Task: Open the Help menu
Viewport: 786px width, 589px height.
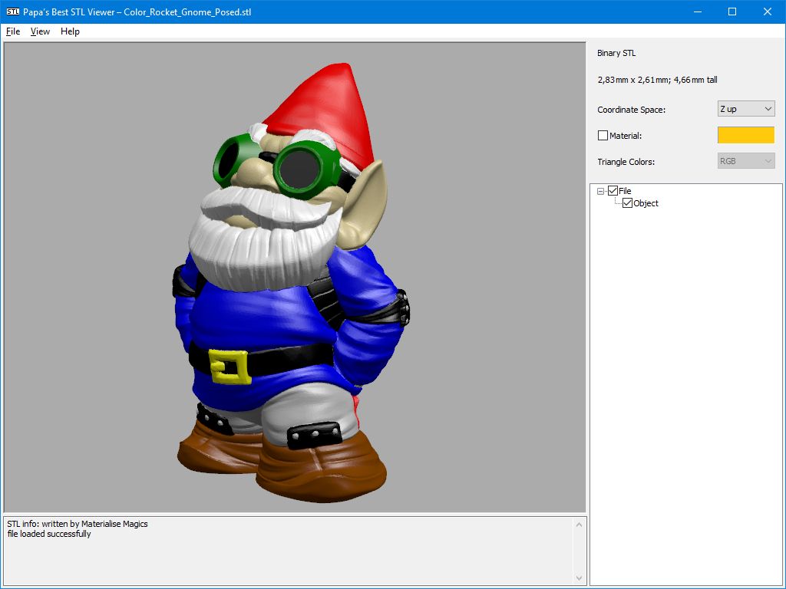Action: (x=70, y=31)
